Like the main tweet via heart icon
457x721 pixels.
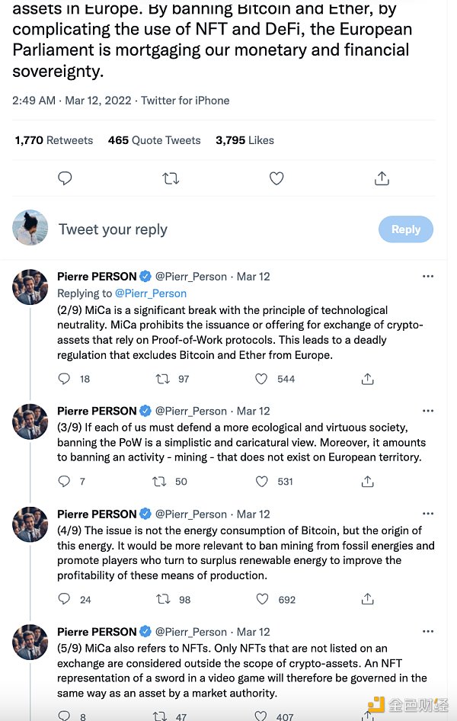click(276, 178)
